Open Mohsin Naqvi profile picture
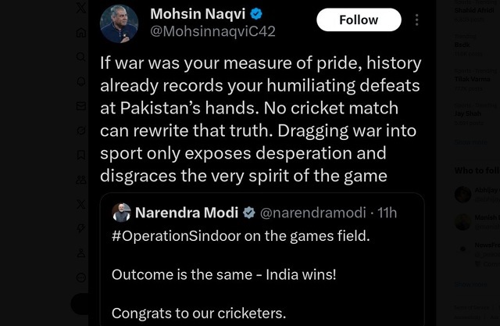 119,23
